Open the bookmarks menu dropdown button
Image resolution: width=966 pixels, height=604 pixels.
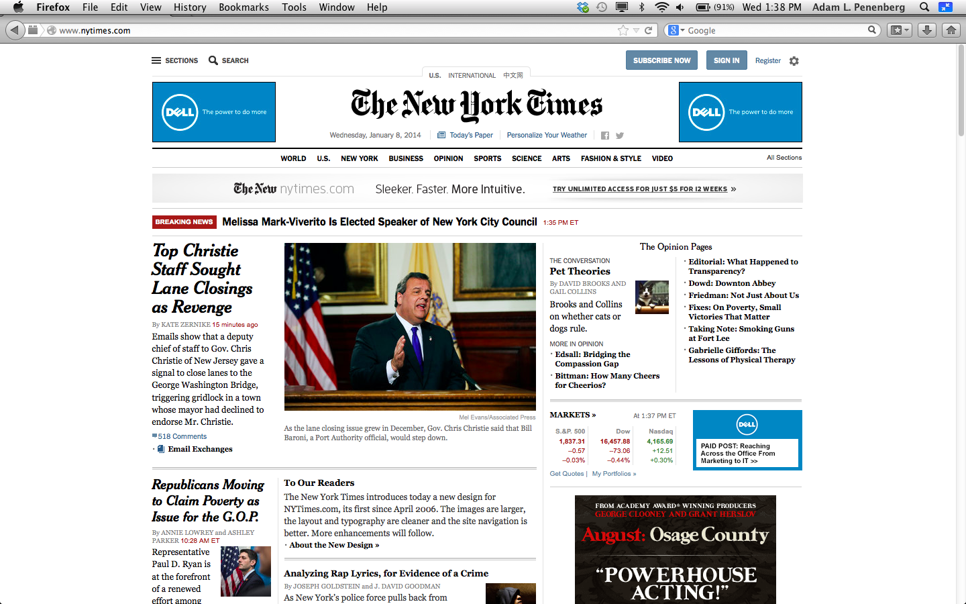899,30
